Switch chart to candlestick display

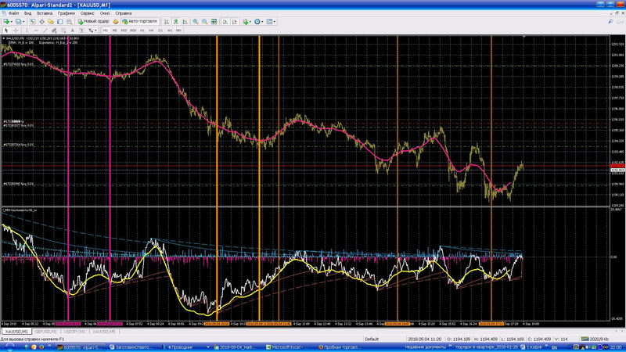tap(175, 22)
